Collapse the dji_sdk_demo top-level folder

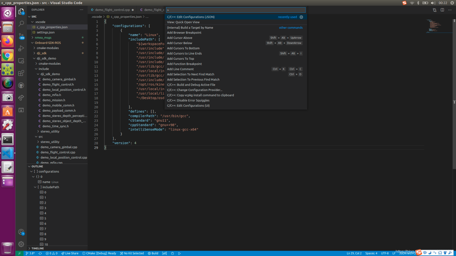pyautogui.click(x=35, y=58)
